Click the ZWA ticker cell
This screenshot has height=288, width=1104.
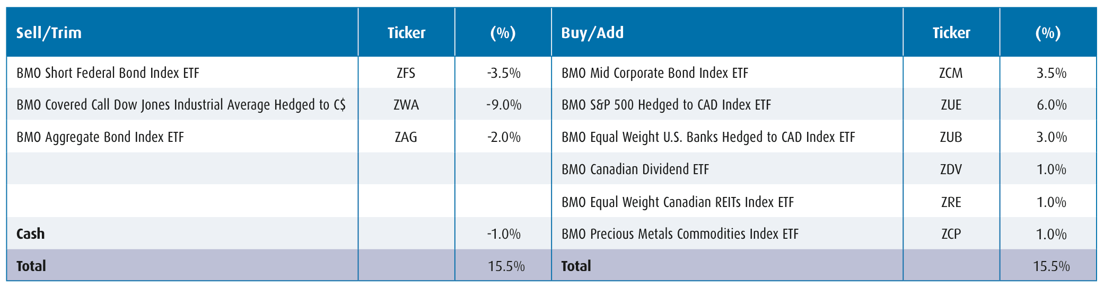(406, 105)
